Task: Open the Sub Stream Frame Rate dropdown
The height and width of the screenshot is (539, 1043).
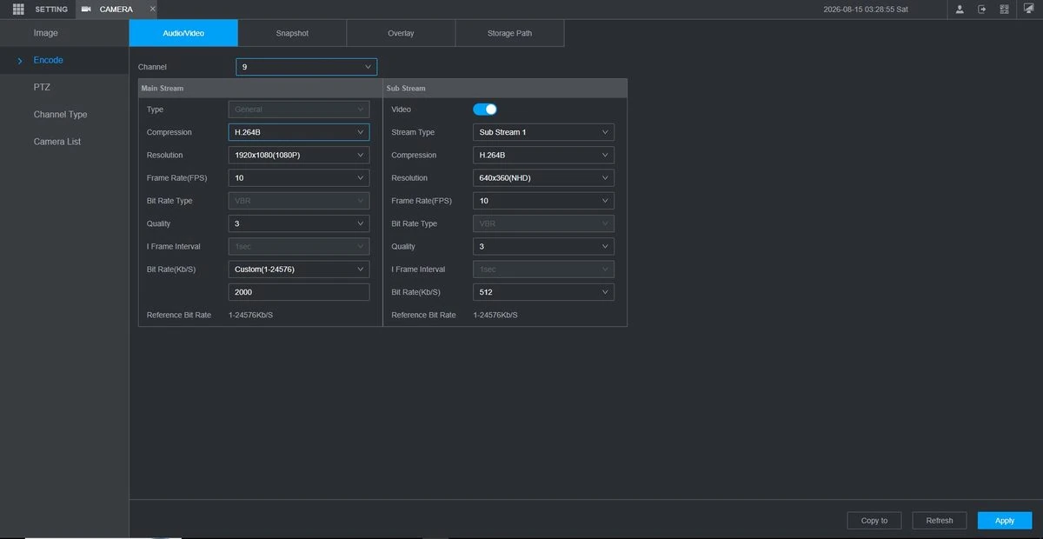Action: [543, 201]
